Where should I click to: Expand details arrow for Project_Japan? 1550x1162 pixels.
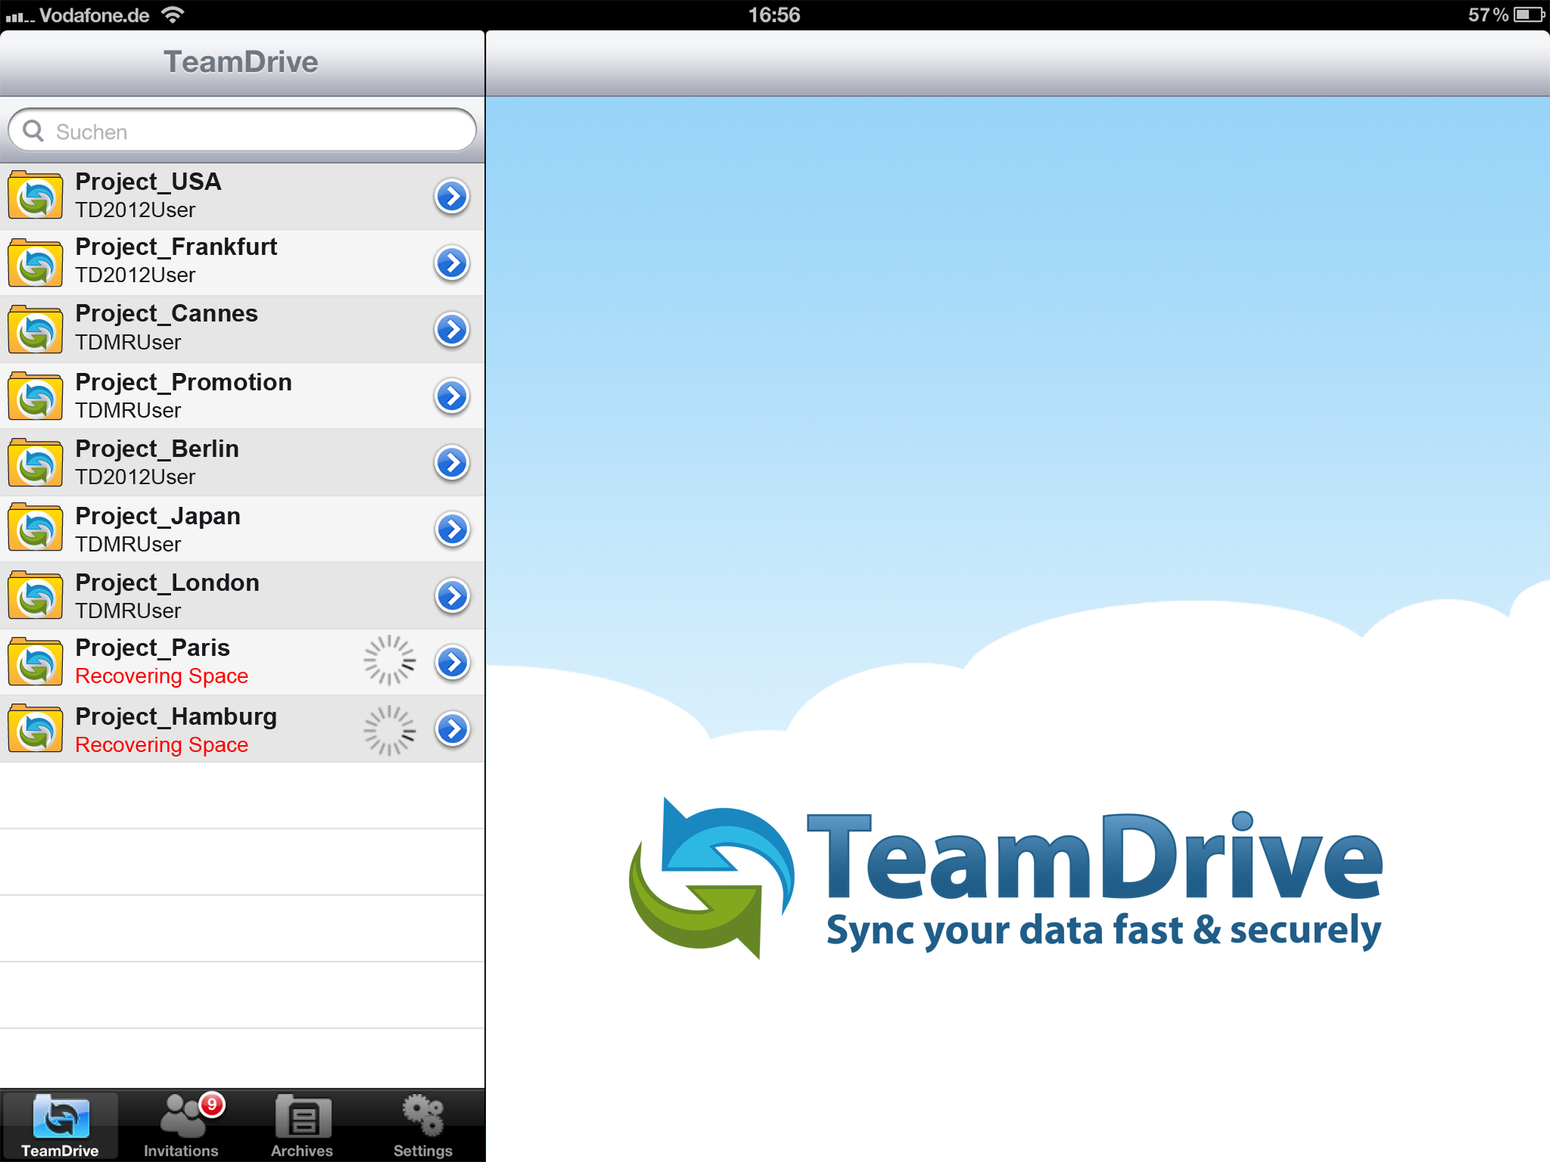click(452, 530)
